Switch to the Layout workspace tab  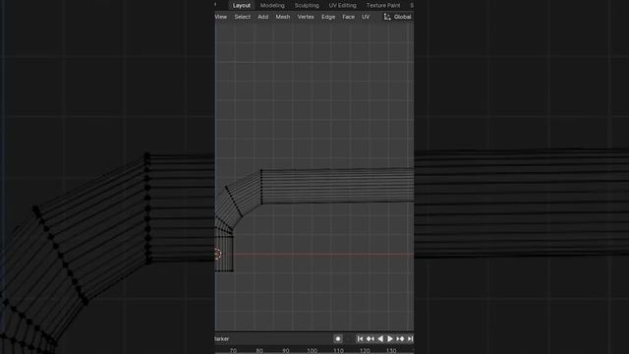point(242,5)
